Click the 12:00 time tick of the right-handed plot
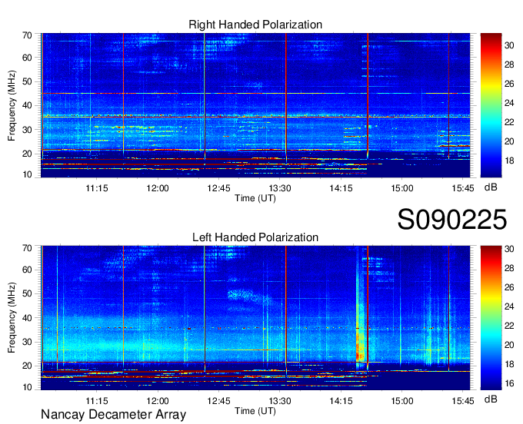 pyautogui.click(x=158, y=188)
